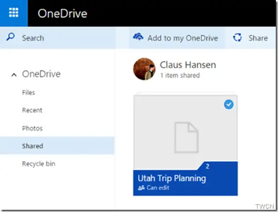Viewport: 278px width, 212px height.
Task: Click the circular Share icon
Action: 237,38
